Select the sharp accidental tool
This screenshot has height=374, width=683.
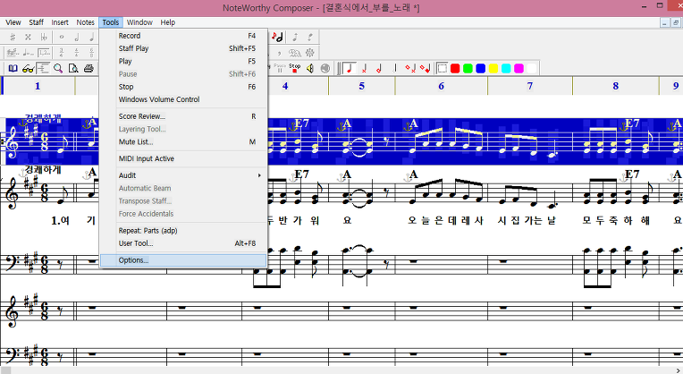(13, 37)
